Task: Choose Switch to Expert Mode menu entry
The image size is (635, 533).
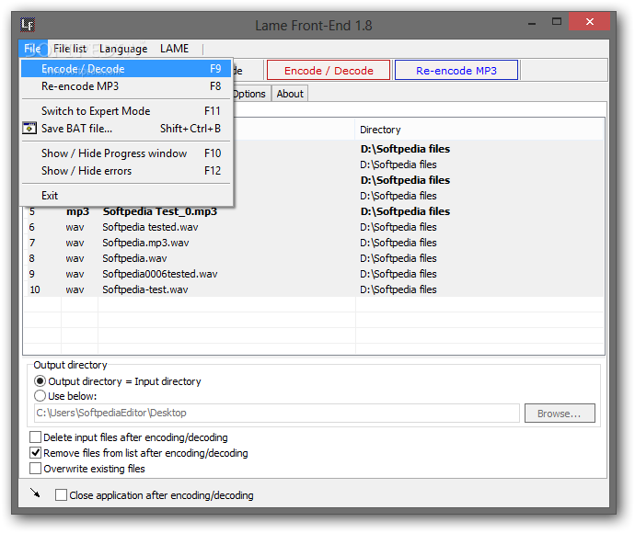Action: tap(126, 111)
